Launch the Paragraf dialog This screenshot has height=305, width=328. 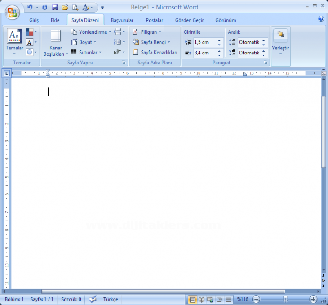tap(266, 63)
